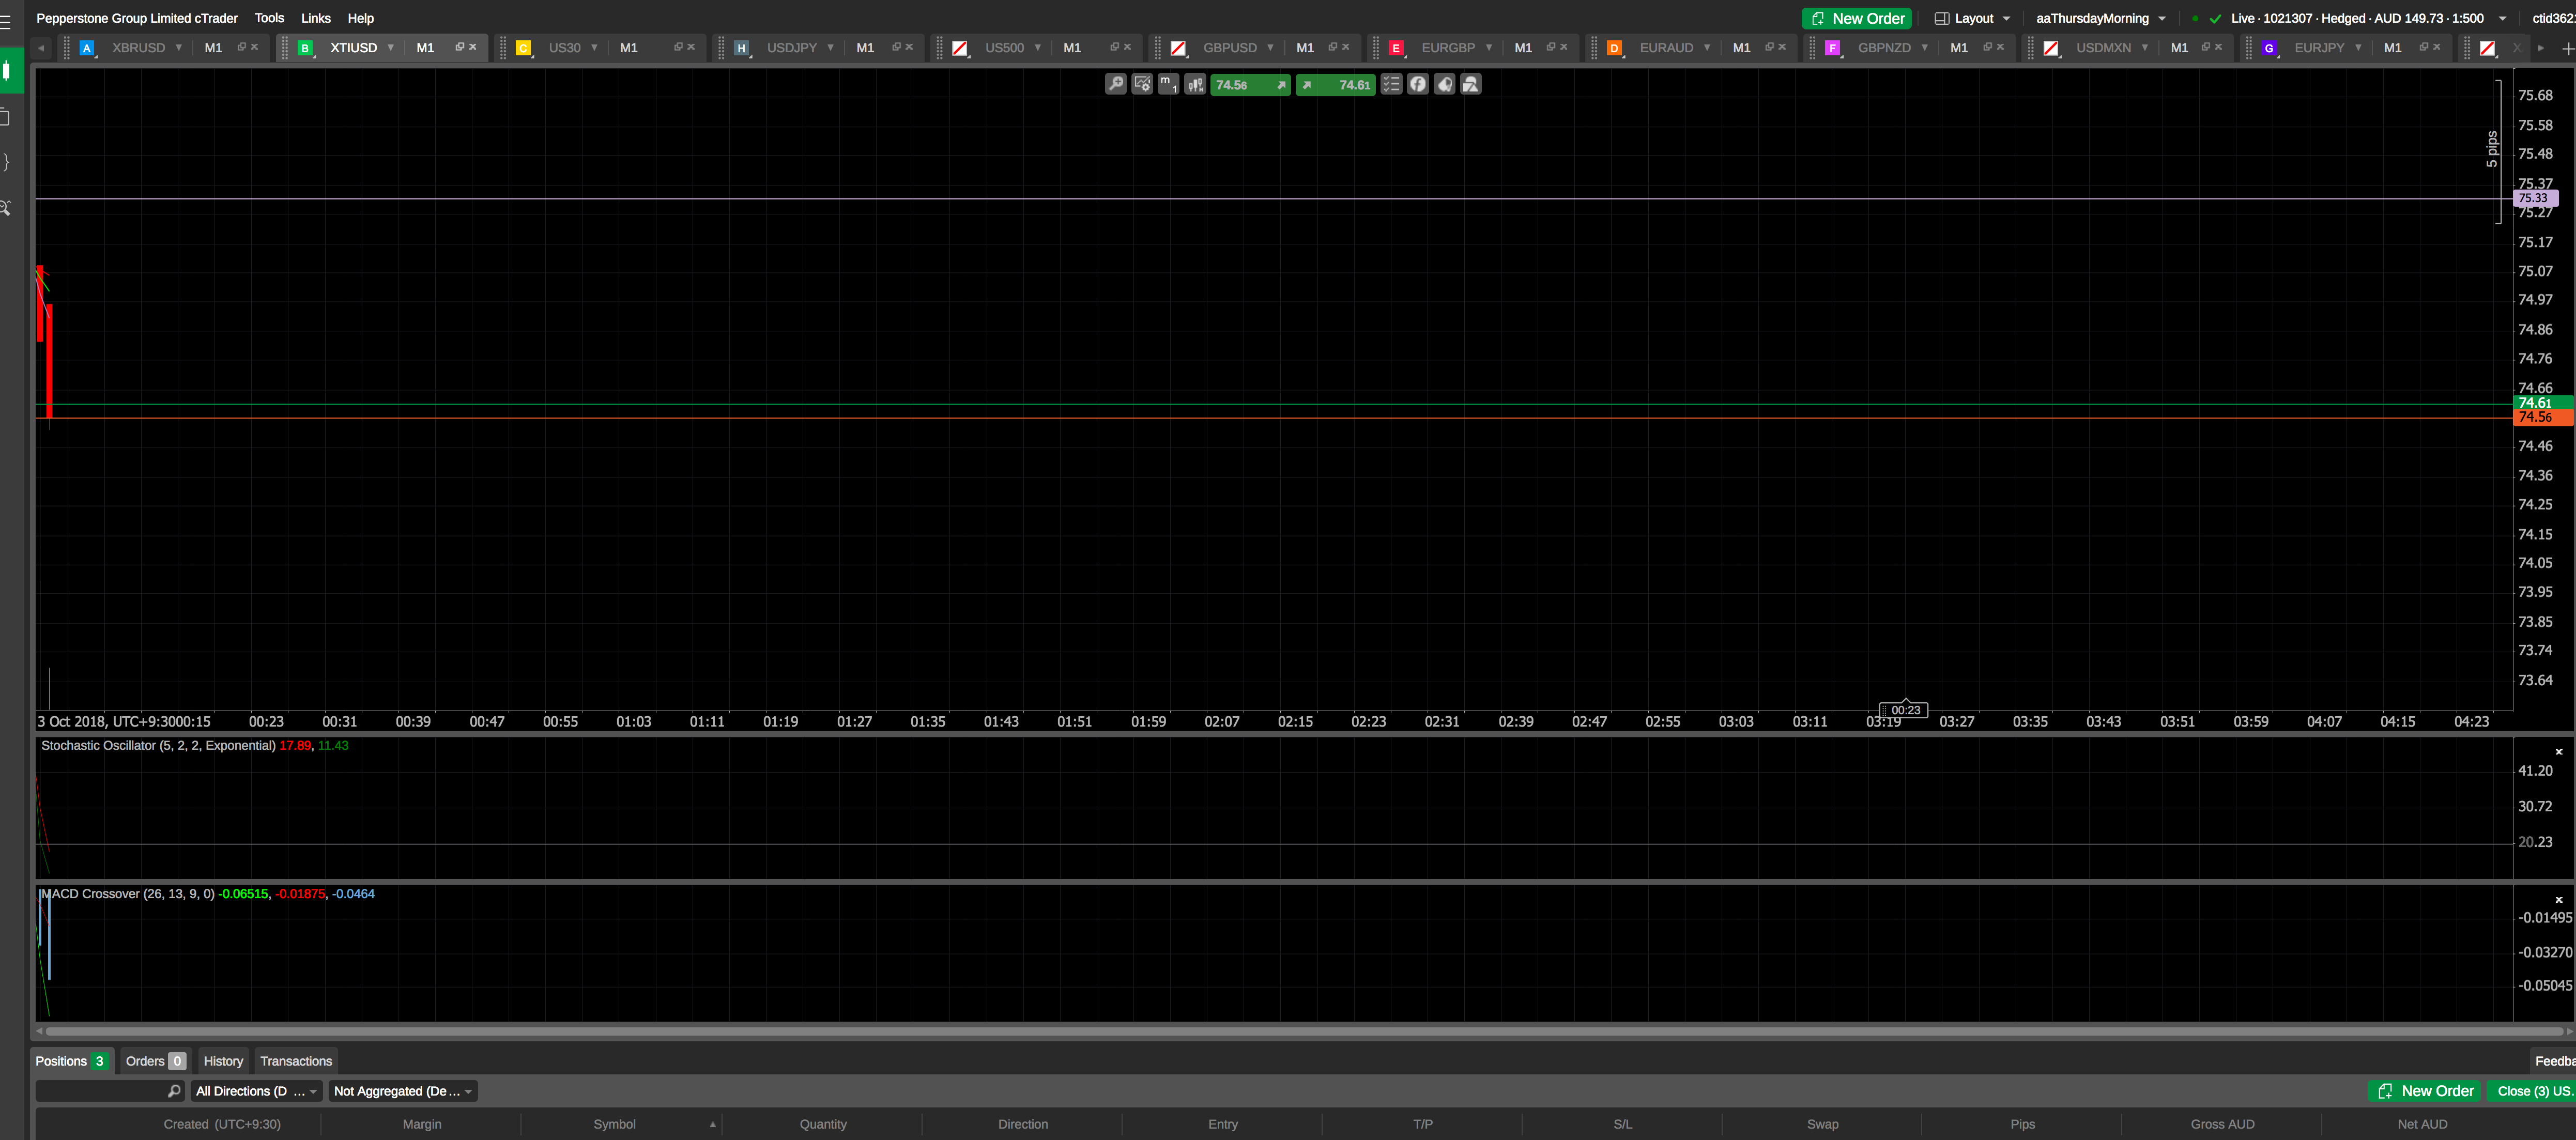Screen dimensions: 2576x1140
Task: Click the C color label on US30 tab
Action: tap(523, 48)
